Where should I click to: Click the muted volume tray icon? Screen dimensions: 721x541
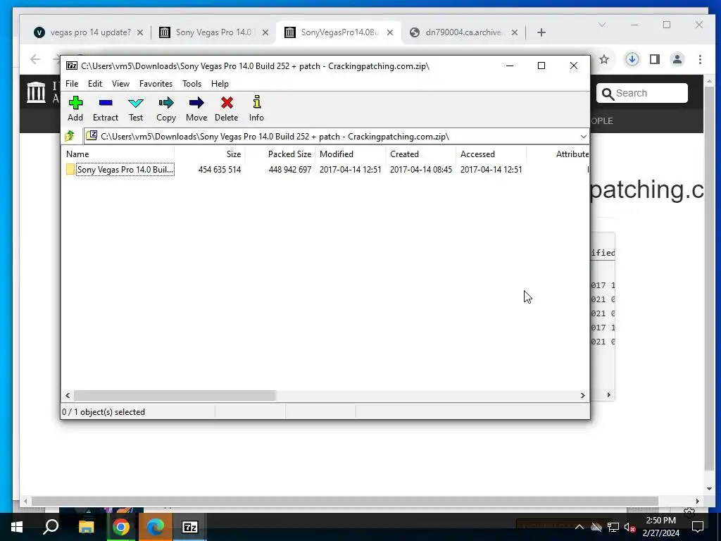click(629, 527)
